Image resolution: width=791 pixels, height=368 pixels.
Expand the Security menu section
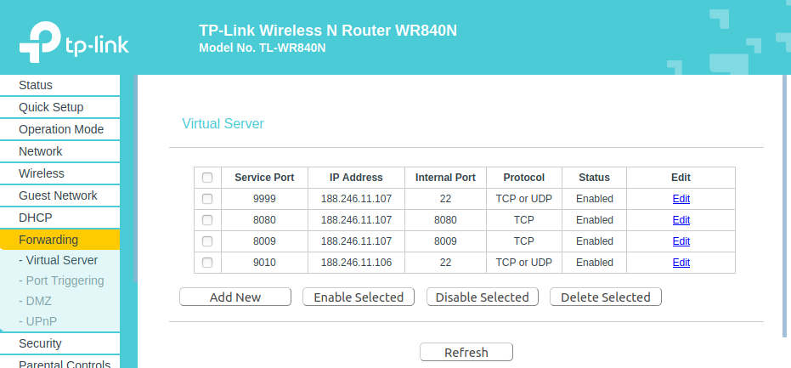(40, 343)
